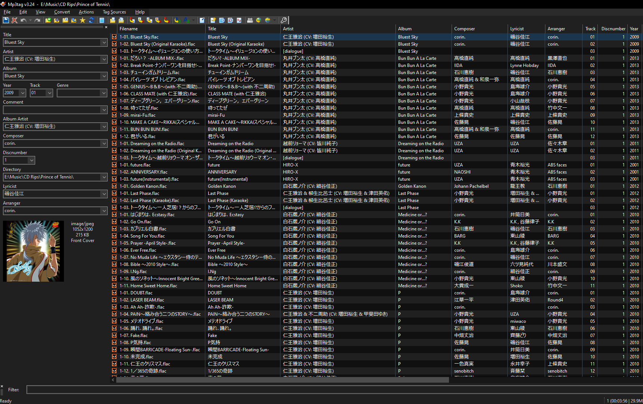Open the Convert menu
Viewport: 643px width, 404px height.
pyautogui.click(x=62, y=12)
